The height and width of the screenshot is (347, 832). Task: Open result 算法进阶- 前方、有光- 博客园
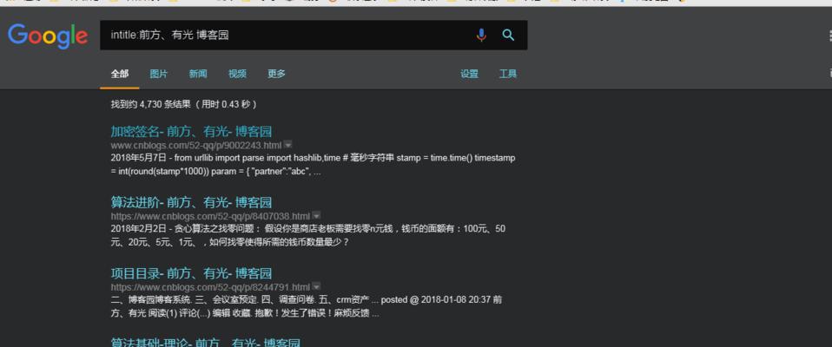click(191, 202)
